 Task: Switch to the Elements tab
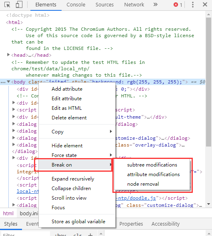click(x=46, y=5)
